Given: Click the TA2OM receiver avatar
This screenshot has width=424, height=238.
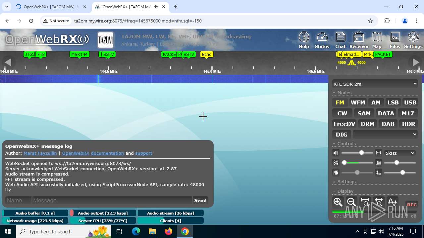Looking at the screenshot, I should (106, 40).
